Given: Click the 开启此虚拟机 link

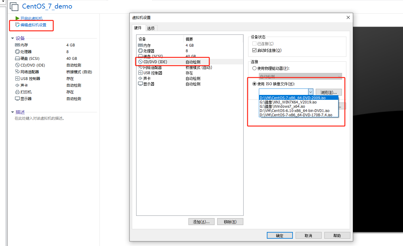Looking at the screenshot, I should 32,19.
